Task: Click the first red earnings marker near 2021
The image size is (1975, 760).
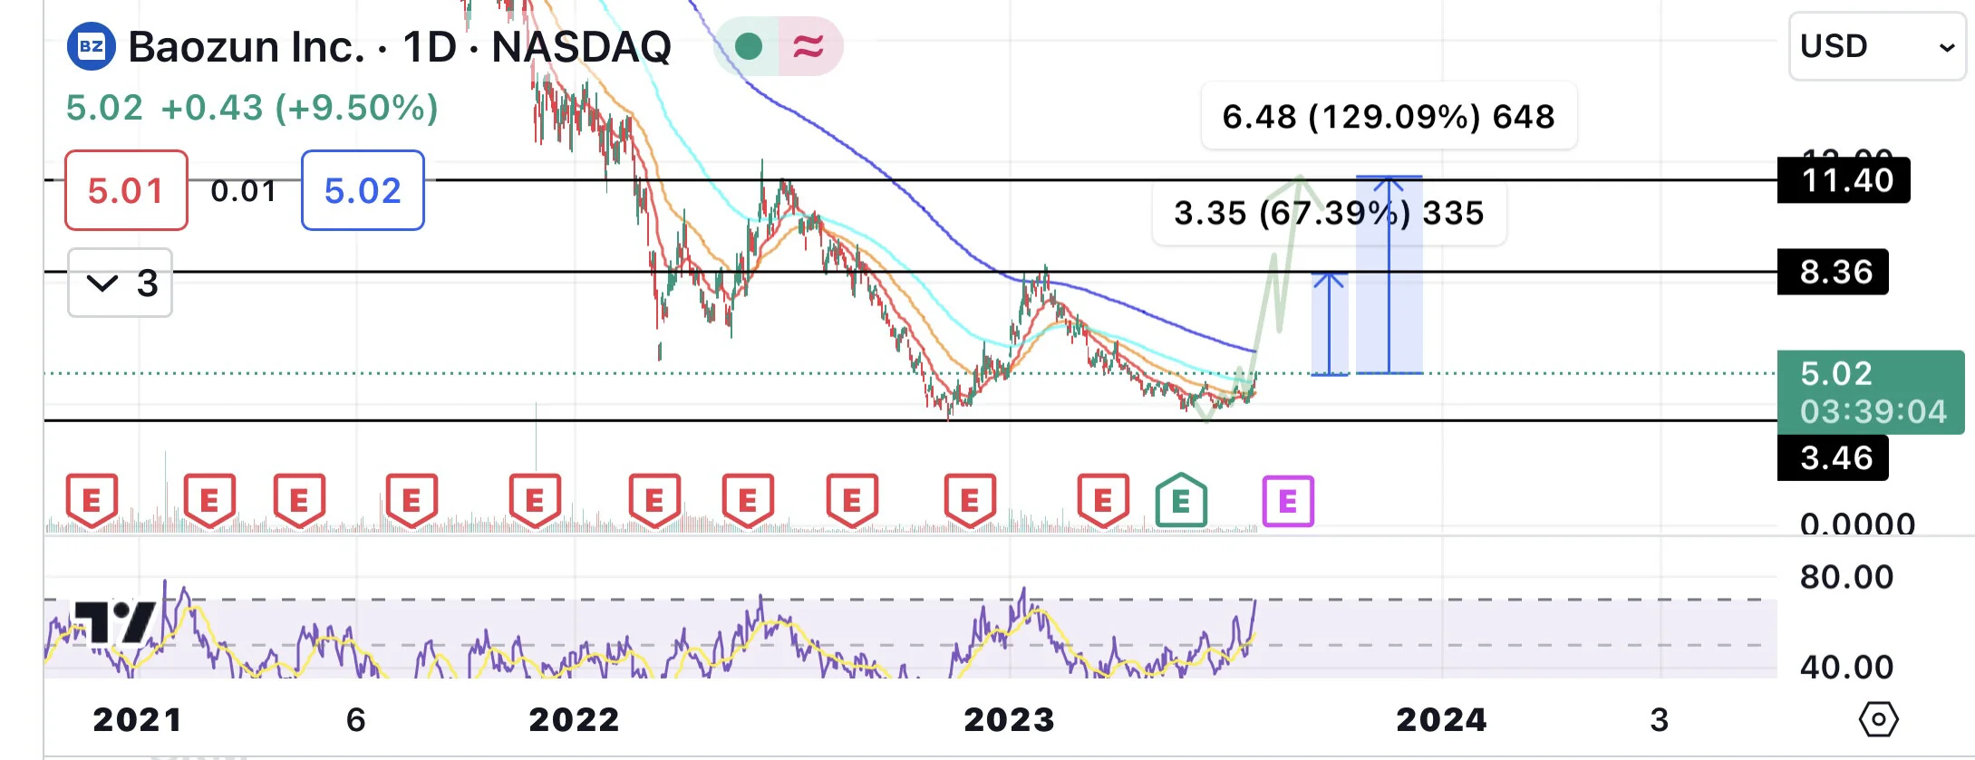Action: 92,500
